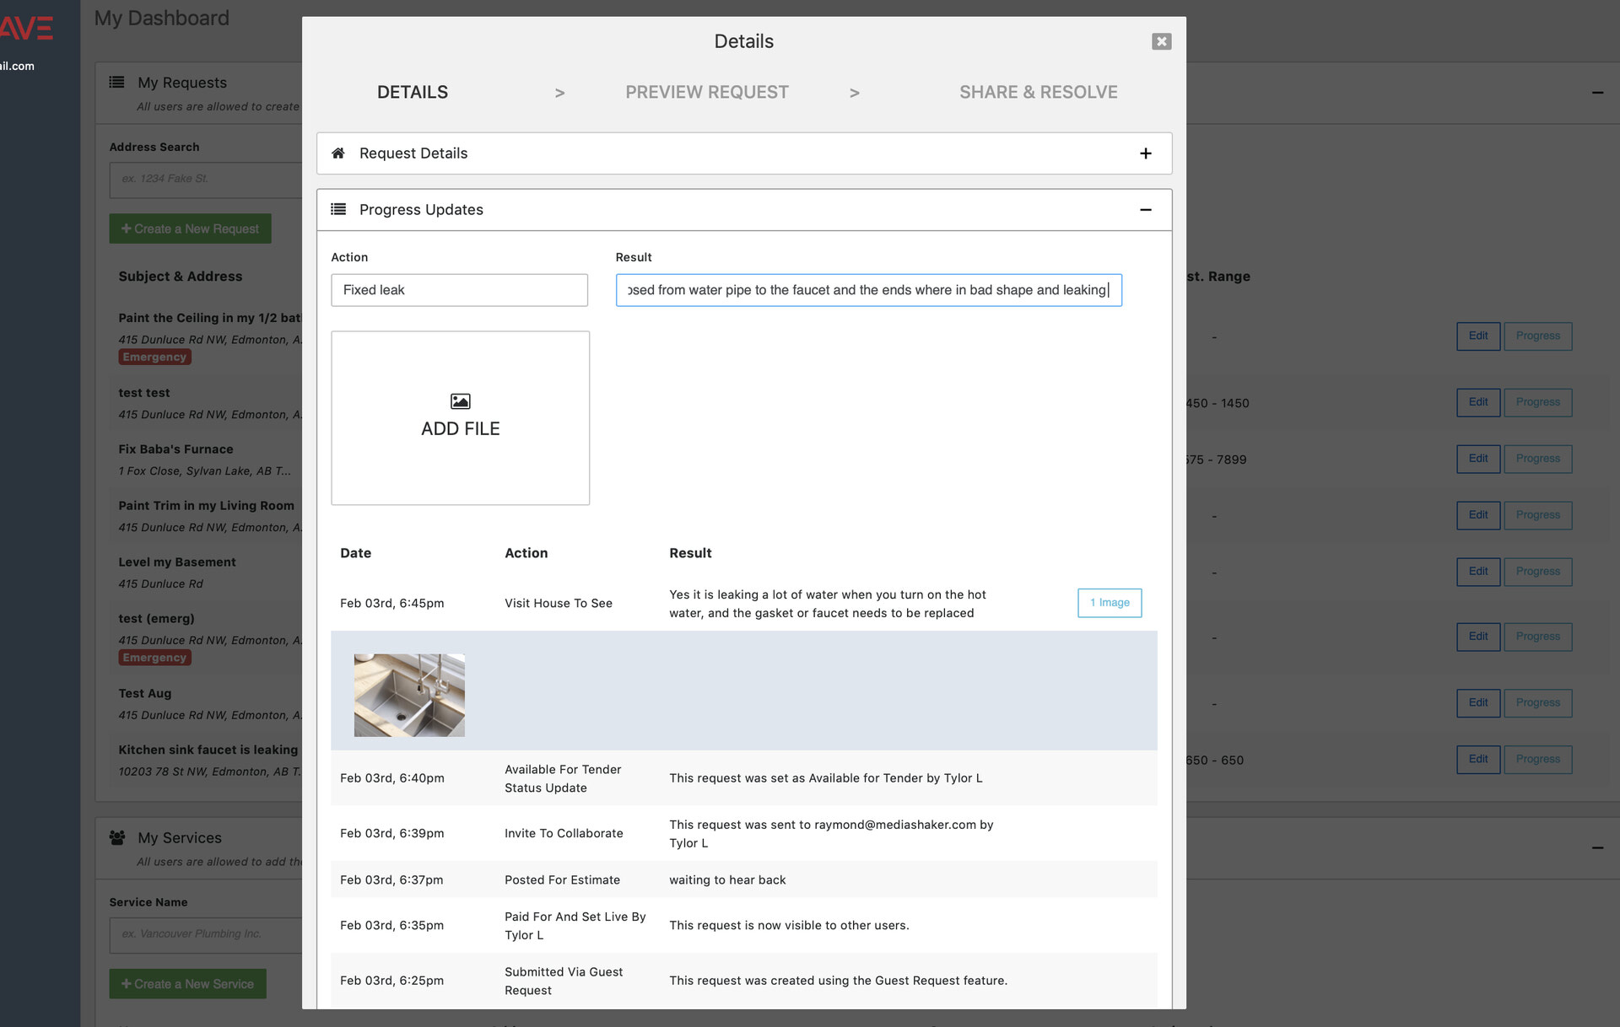Screen dimensions: 1620x1027
Task: Click the Kitchen sink faucet is leaking item
Action: click(x=208, y=750)
